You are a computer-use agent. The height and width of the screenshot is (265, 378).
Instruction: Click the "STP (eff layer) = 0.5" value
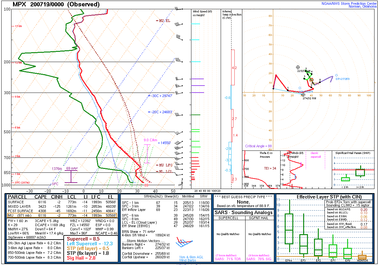(88, 248)
